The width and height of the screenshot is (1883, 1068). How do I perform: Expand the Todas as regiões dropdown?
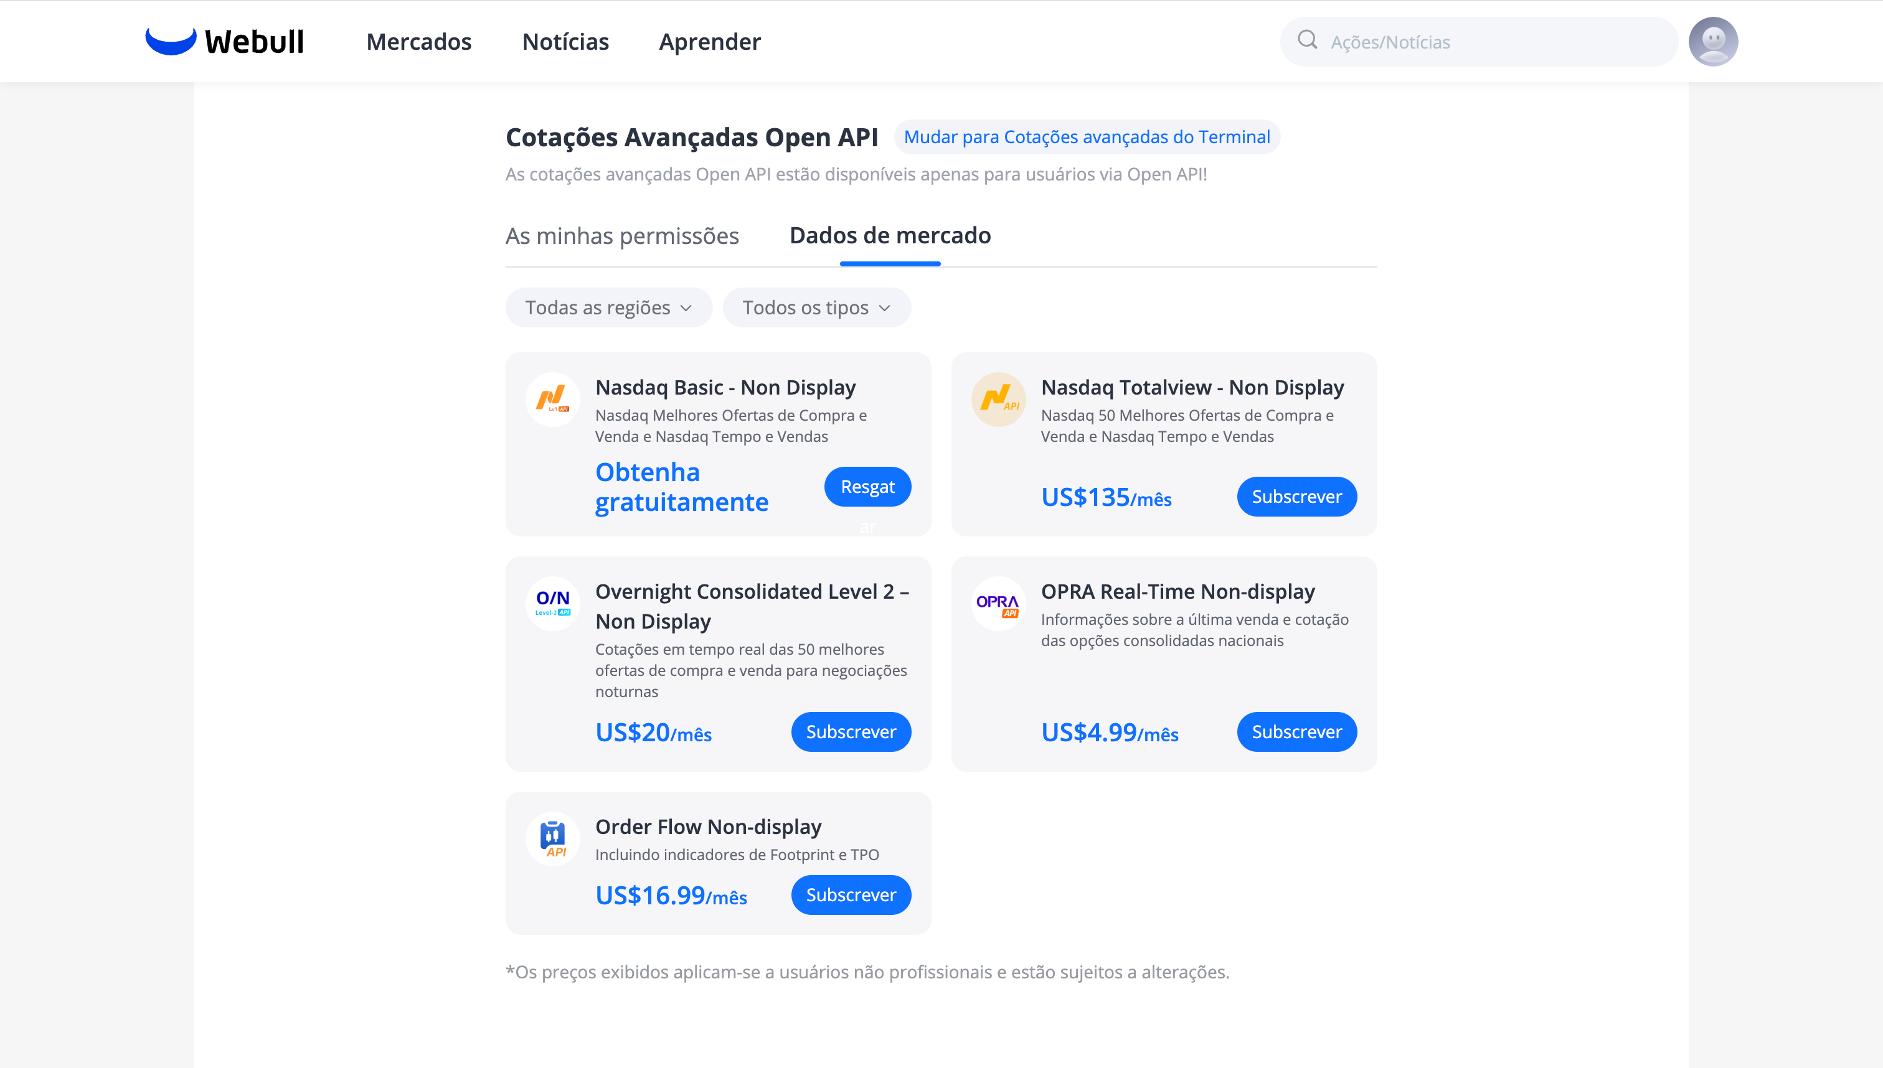[x=608, y=307]
